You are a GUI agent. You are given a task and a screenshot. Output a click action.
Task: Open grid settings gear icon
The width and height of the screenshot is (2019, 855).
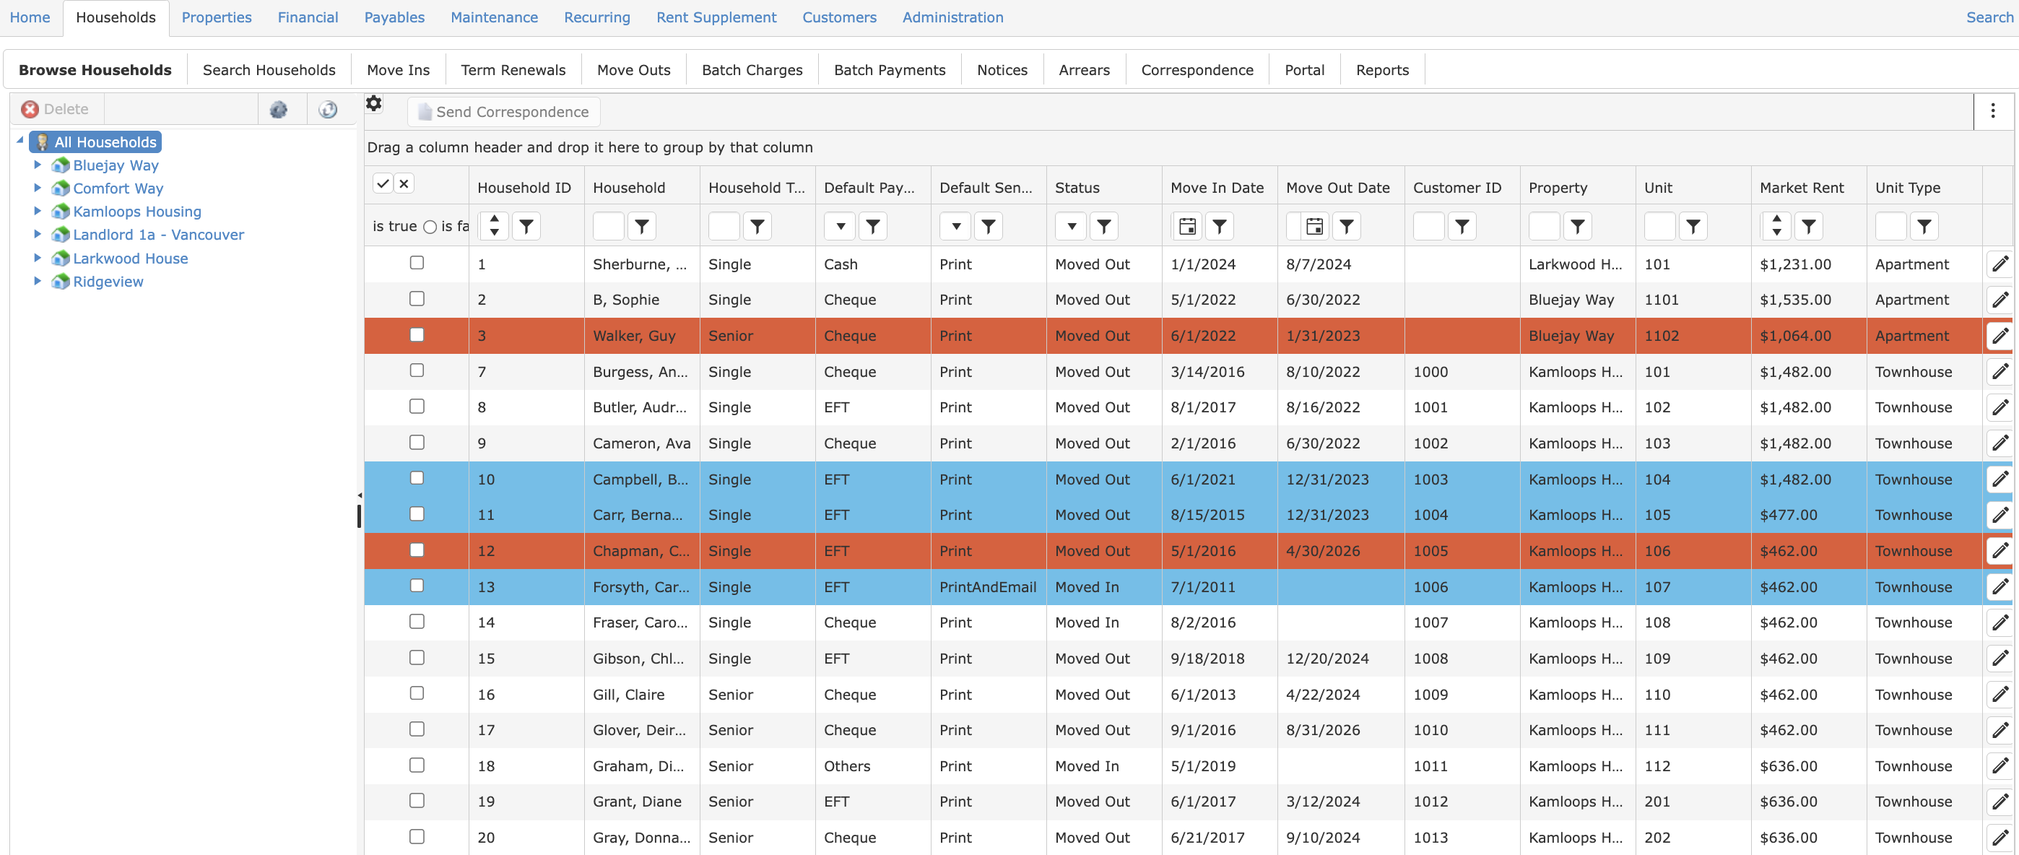(374, 103)
